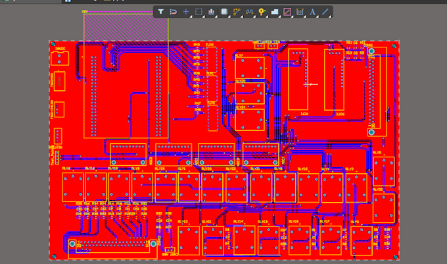The width and height of the screenshot is (447, 264).
Task: Toggle the magnet Snap options icon
Action: coord(174,12)
